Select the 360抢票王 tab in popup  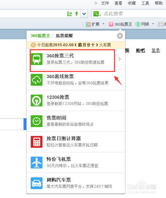[40, 36]
